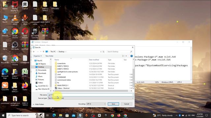Open Edge from the taskbar
The width and height of the screenshot is (211, 118).
tap(54, 115)
